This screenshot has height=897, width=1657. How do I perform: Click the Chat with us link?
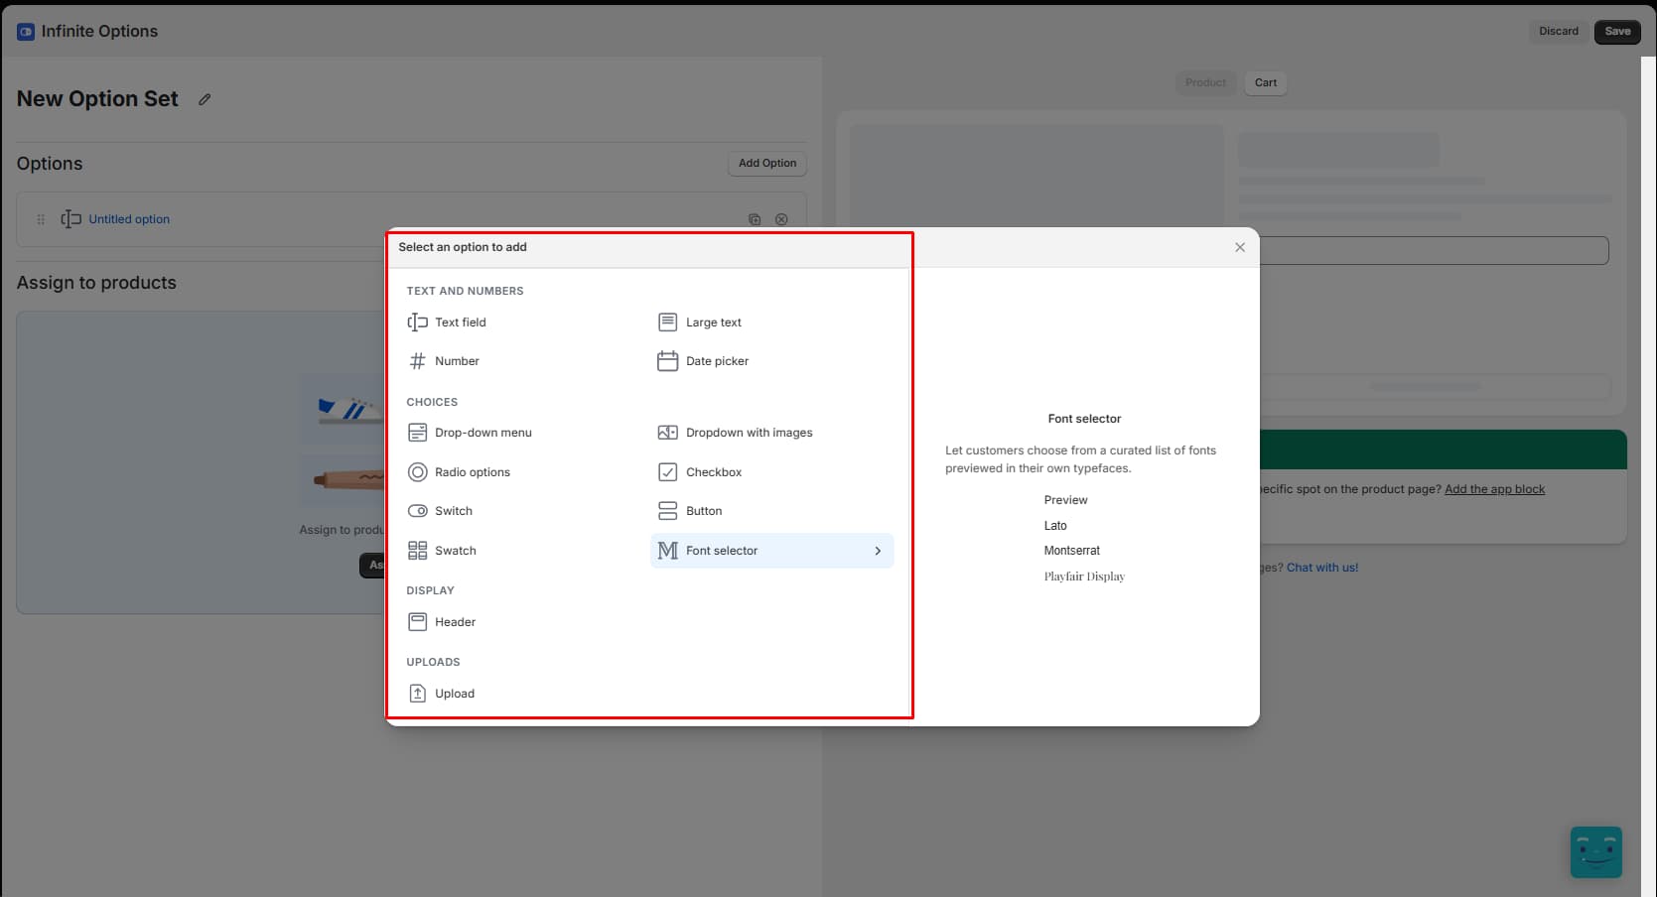(x=1322, y=568)
